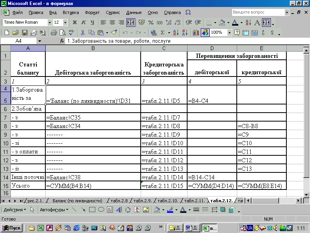Run spelling check
This screenshot has width=310, height=233.
(72, 33)
